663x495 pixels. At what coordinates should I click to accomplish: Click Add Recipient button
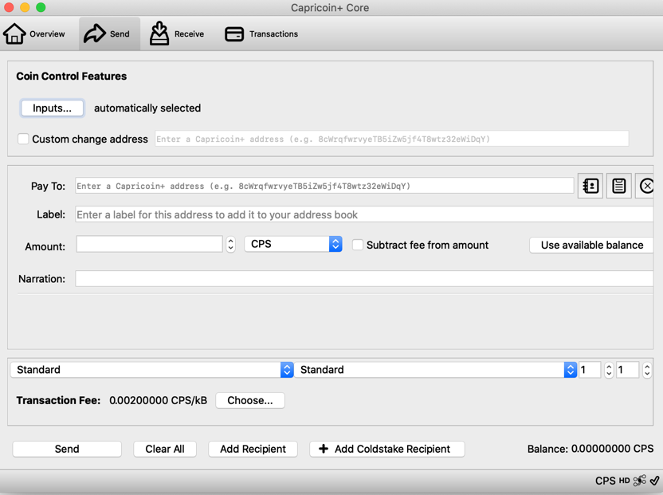[x=253, y=449]
